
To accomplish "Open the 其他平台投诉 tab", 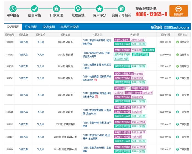I will click(69, 27).
